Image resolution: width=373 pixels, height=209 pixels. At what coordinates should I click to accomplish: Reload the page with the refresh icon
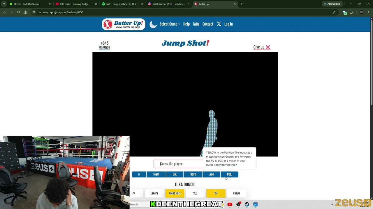click(x=18, y=12)
